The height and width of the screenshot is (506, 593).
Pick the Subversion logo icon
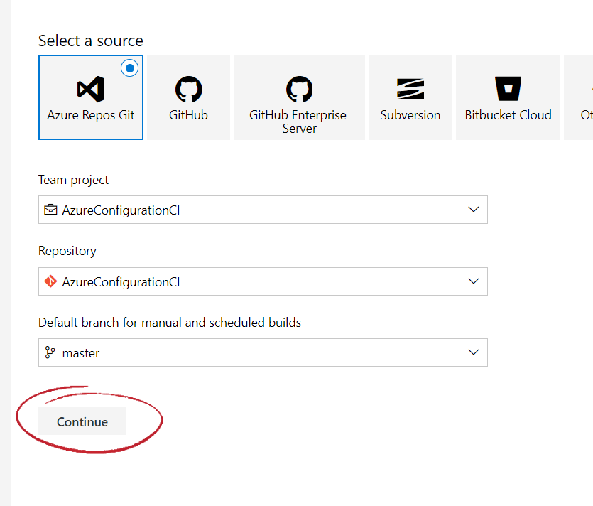point(410,89)
